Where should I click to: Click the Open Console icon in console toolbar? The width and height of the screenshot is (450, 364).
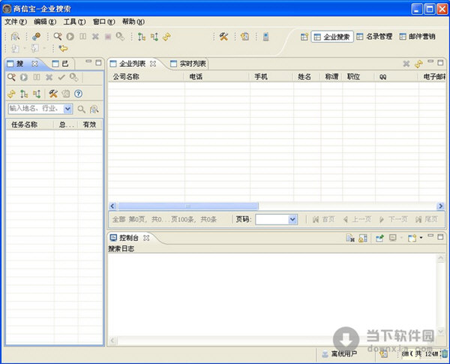click(x=412, y=238)
